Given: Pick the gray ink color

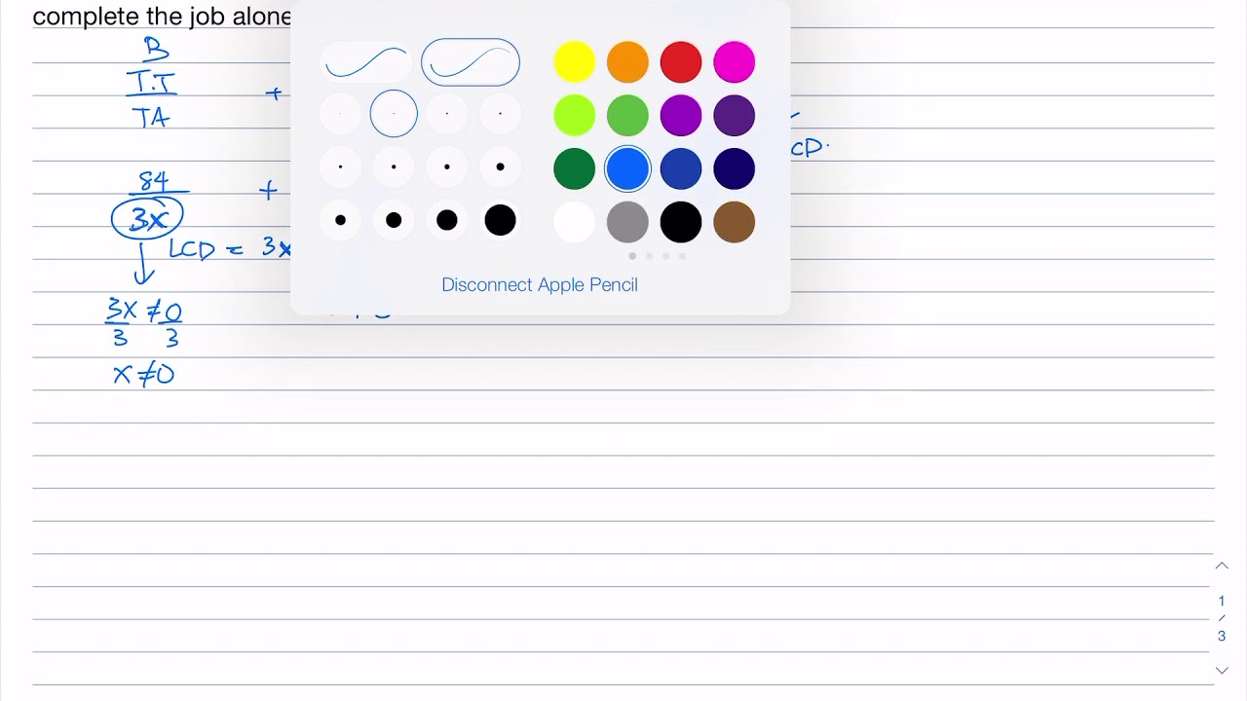Looking at the screenshot, I should pos(627,222).
